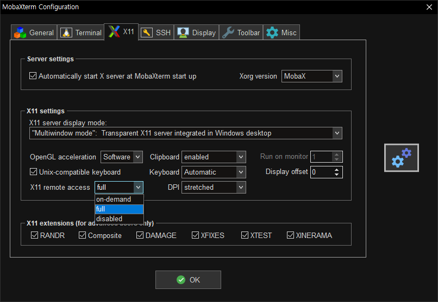Click the wrench Toolbar tab icon
This screenshot has width=438, height=302.
click(x=228, y=33)
